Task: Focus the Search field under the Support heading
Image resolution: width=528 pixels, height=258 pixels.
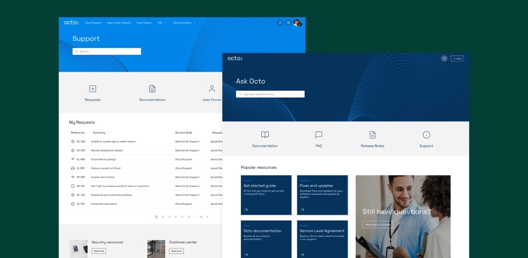Action: (107, 52)
